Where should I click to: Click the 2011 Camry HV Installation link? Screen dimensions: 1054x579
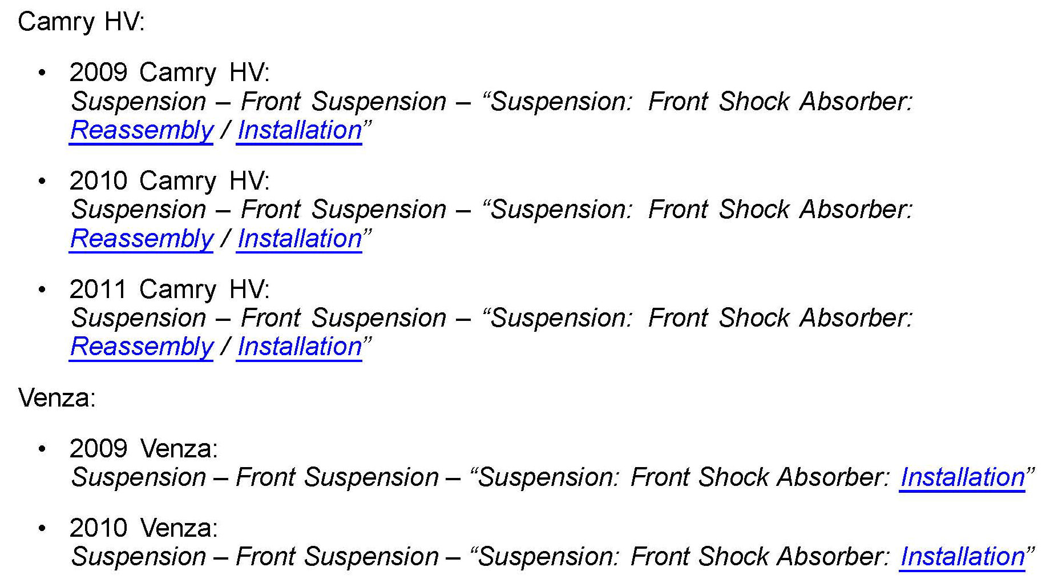click(x=299, y=347)
